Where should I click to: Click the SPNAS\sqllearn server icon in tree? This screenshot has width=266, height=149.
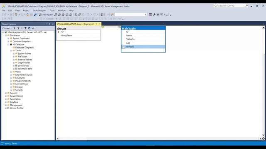pyautogui.click(x=6, y=32)
